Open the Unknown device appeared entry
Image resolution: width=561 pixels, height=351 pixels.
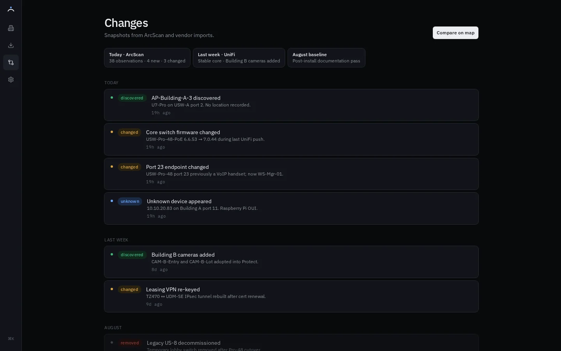tap(291, 208)
